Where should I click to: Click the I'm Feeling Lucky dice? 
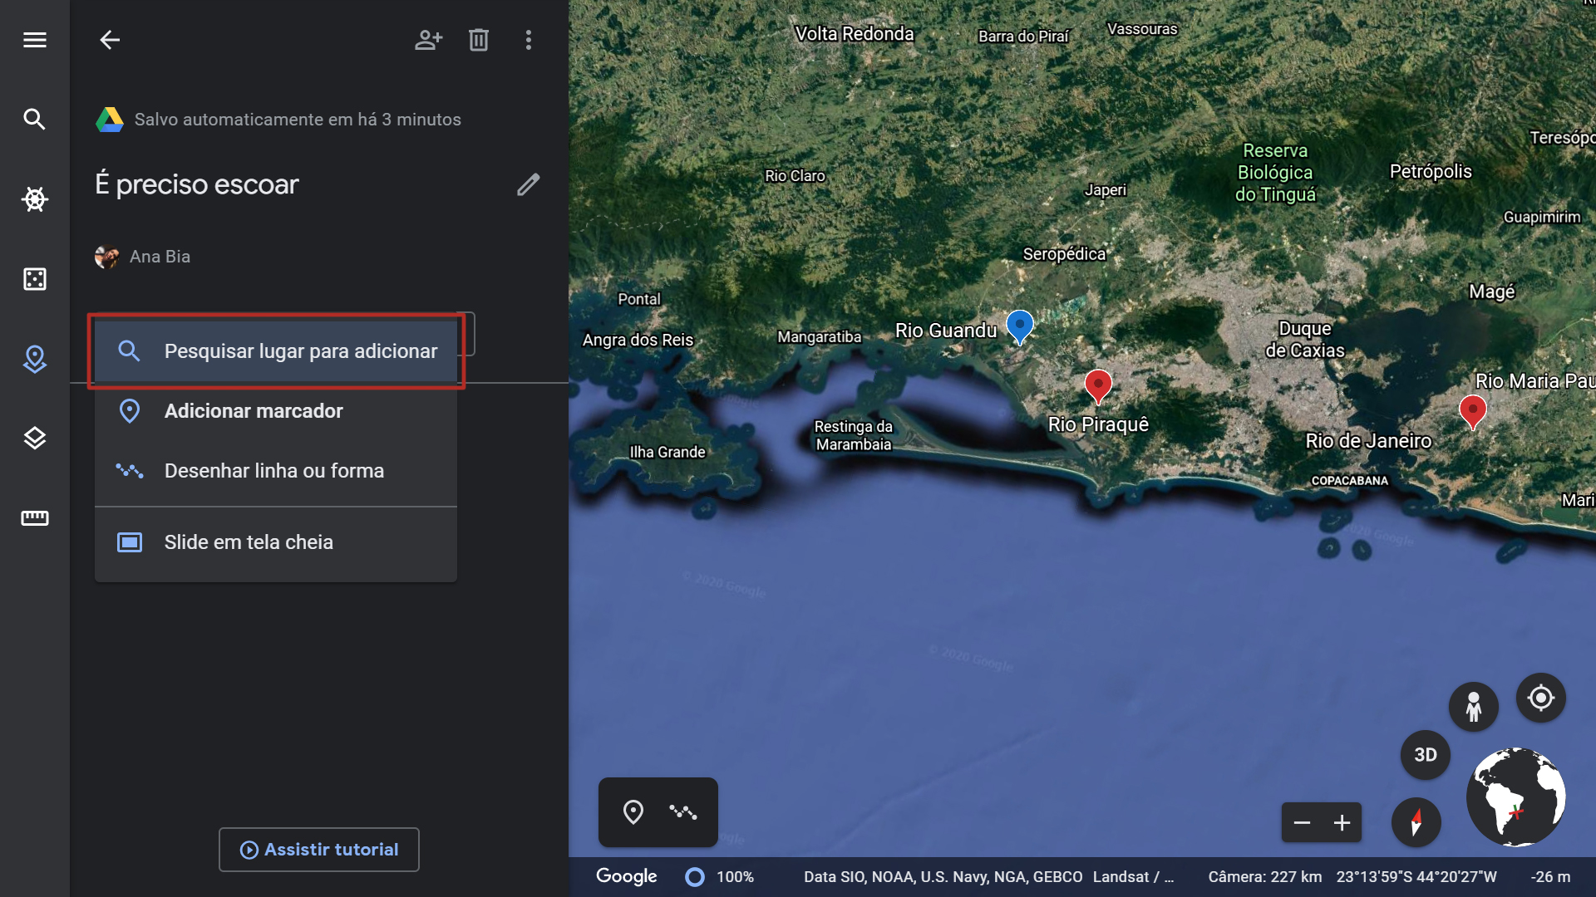point(34,279)
